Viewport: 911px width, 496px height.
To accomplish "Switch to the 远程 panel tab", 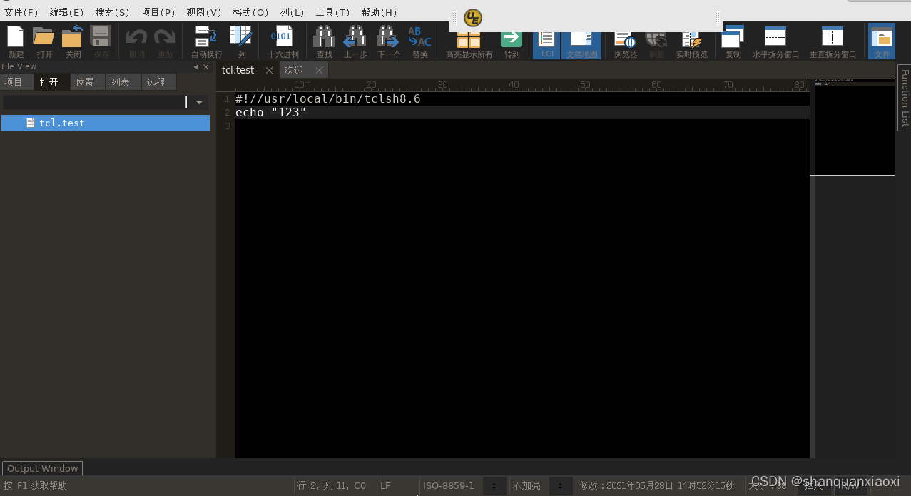I will pyautogui.click(x=158, y=81).
